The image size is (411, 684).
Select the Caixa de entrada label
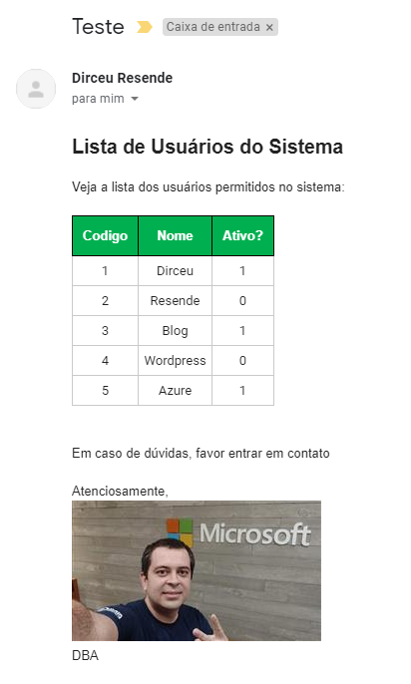pyautogui.click(x=212, y=27)
